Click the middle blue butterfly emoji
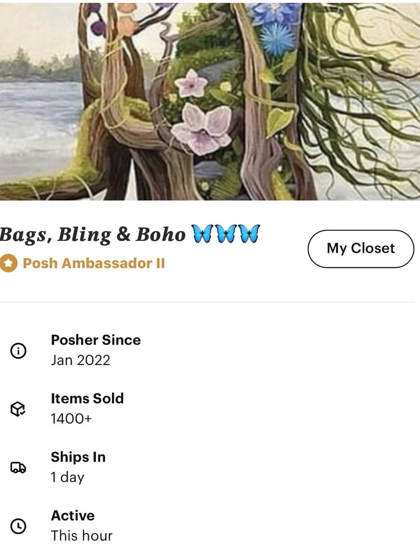The height and width of the screenshot is (559, 420). 226,234
